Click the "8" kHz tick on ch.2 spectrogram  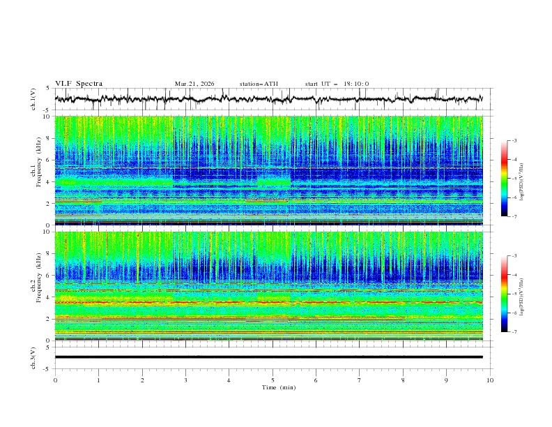click(49, 254)
